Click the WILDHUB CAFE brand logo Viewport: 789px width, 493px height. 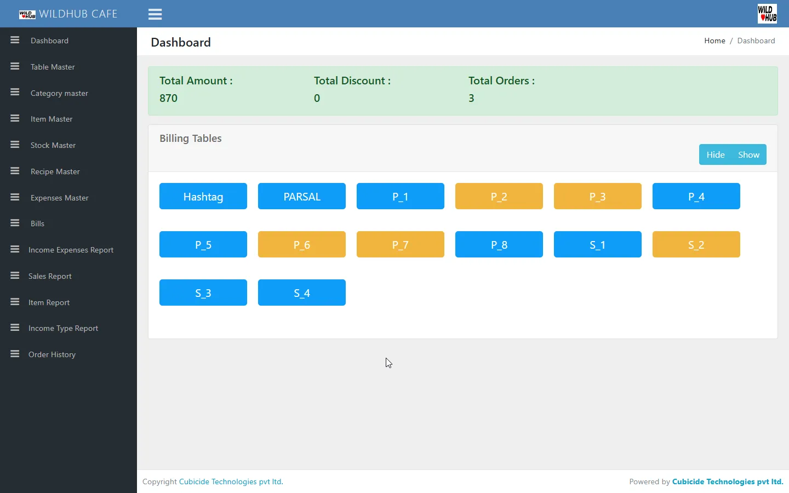[68, 14]
